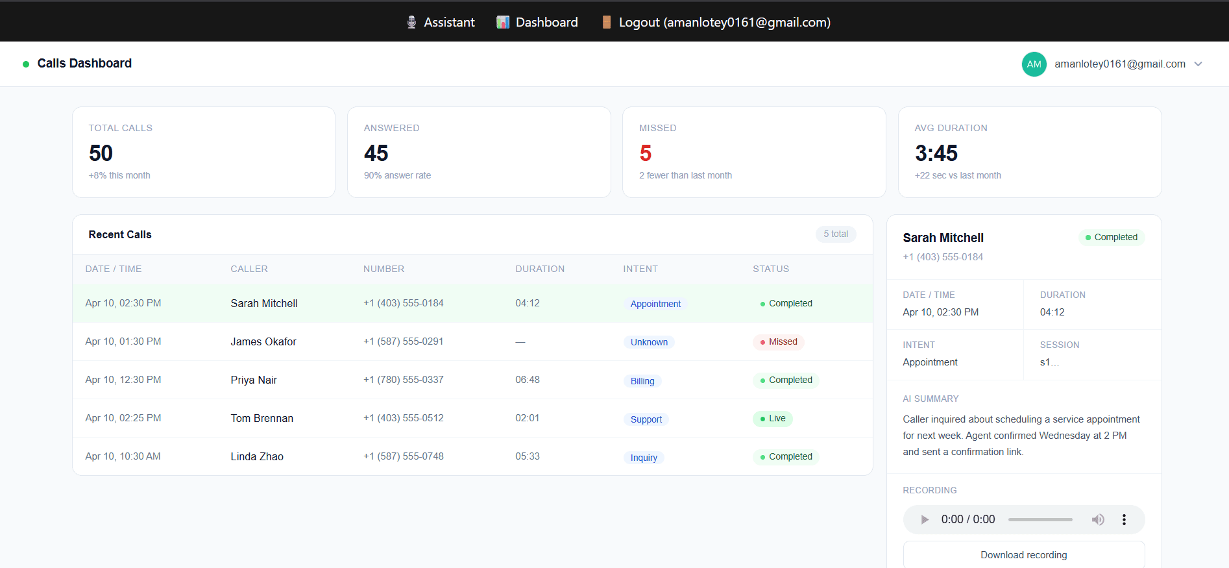Image resolution: width=1229 pixels, height=568 pixels.
Task: Click duration 05:33 cell
Action: click(x=528, y=456)
